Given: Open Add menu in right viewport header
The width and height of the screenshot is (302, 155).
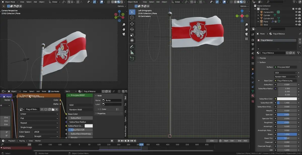Looking at the screenshot, I should point(158,2).
